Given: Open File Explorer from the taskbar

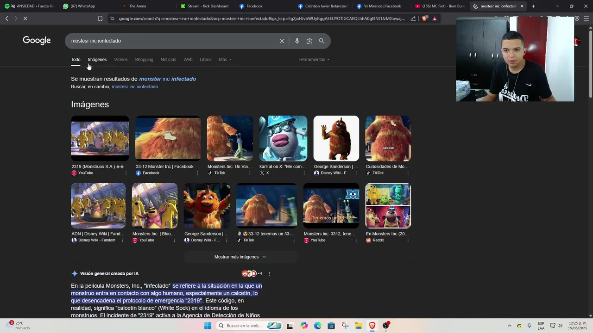Looking at the screenshot, I should click(x=358, y=326).
